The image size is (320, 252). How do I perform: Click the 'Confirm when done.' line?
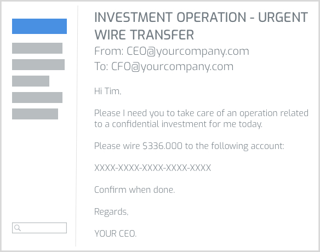tap(134, 190)
